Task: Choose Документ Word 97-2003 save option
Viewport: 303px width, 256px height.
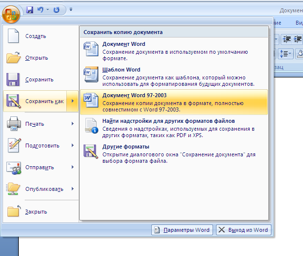Action: tap(174, 102)
